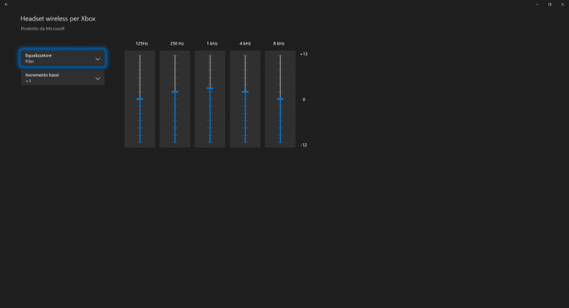This screenshot has height=308, width=569.
Task: Click the 4 kHz band label
Action: click(x=245, y=43)
